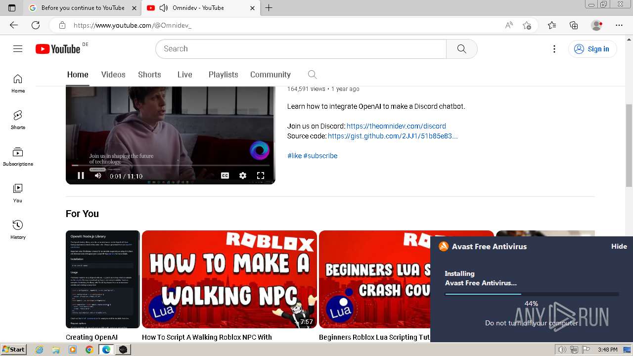Image resolution: width=633 pixels, height=356 pixels.
Task: Click the #subscribe hashtag
Action: (320, 156)
